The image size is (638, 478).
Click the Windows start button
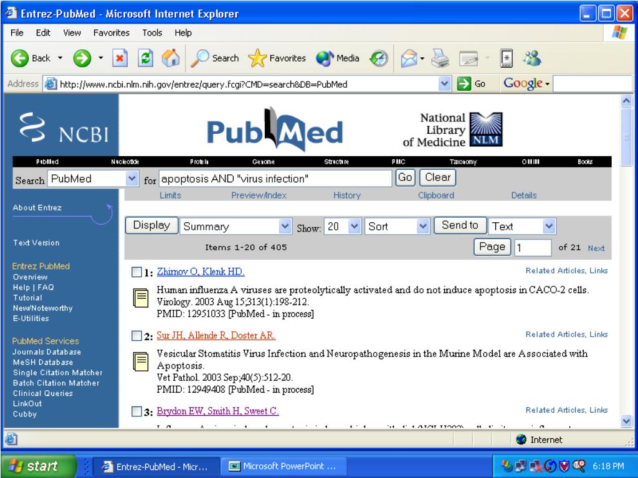38,466
